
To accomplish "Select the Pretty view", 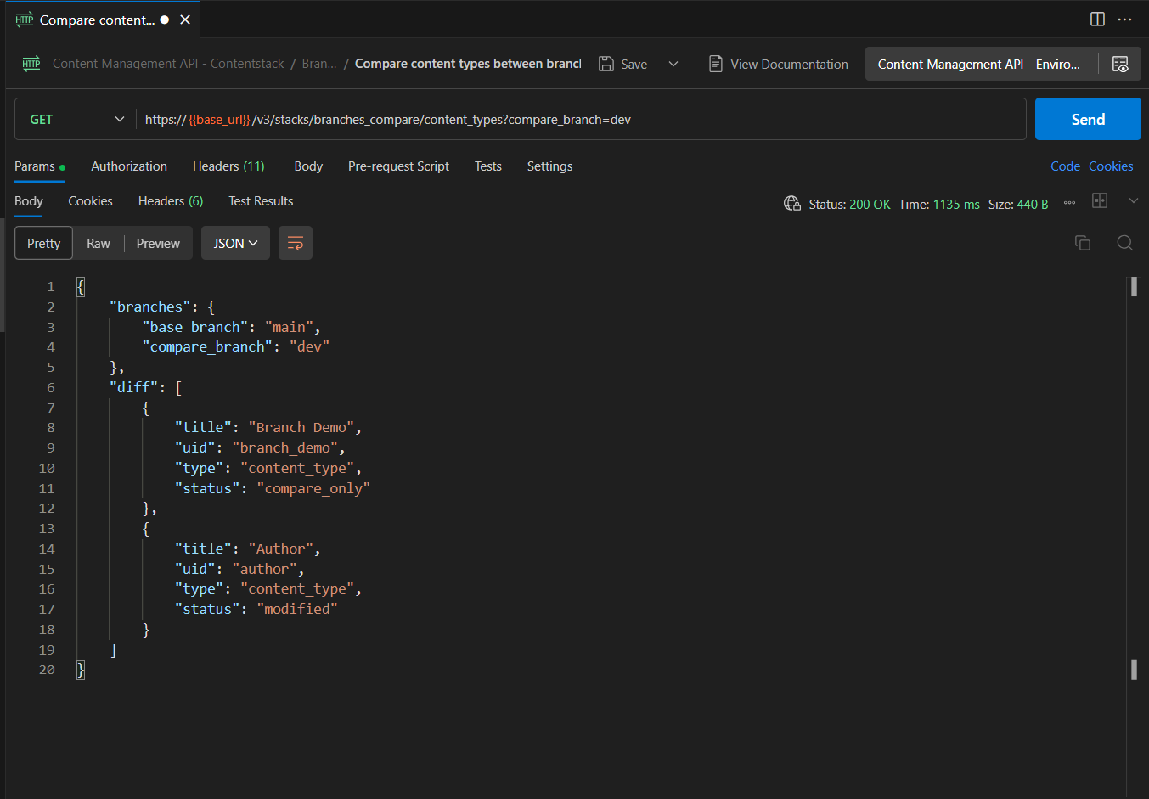I will point(43,244).
